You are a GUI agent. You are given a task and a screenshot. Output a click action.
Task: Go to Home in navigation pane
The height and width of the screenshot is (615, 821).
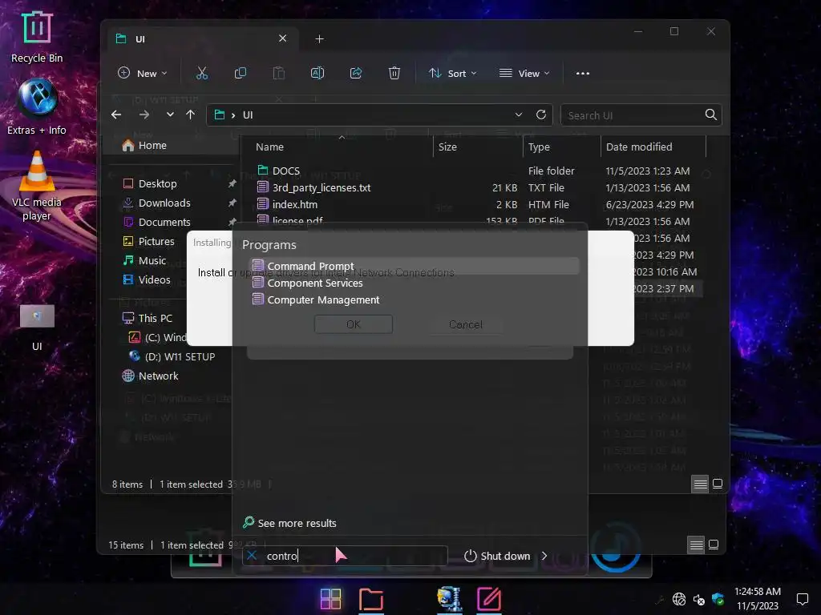(x=144, y=146)
